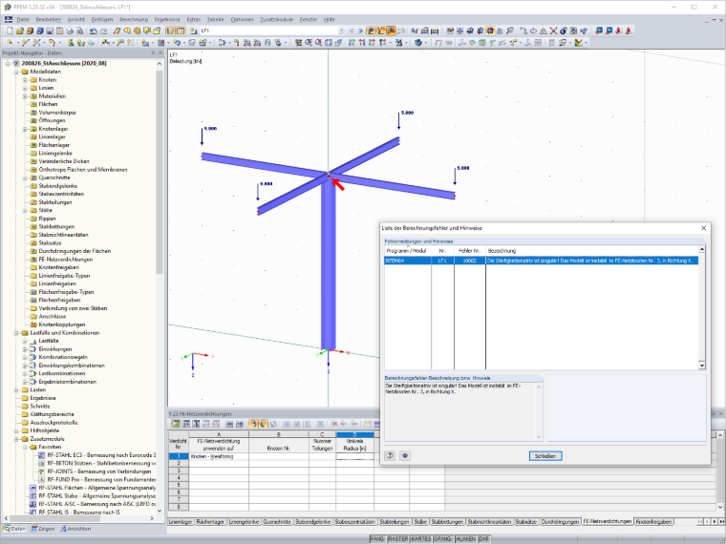Click the colored results diagram icon
726x544 pixels.
click(x=579, y=43)
